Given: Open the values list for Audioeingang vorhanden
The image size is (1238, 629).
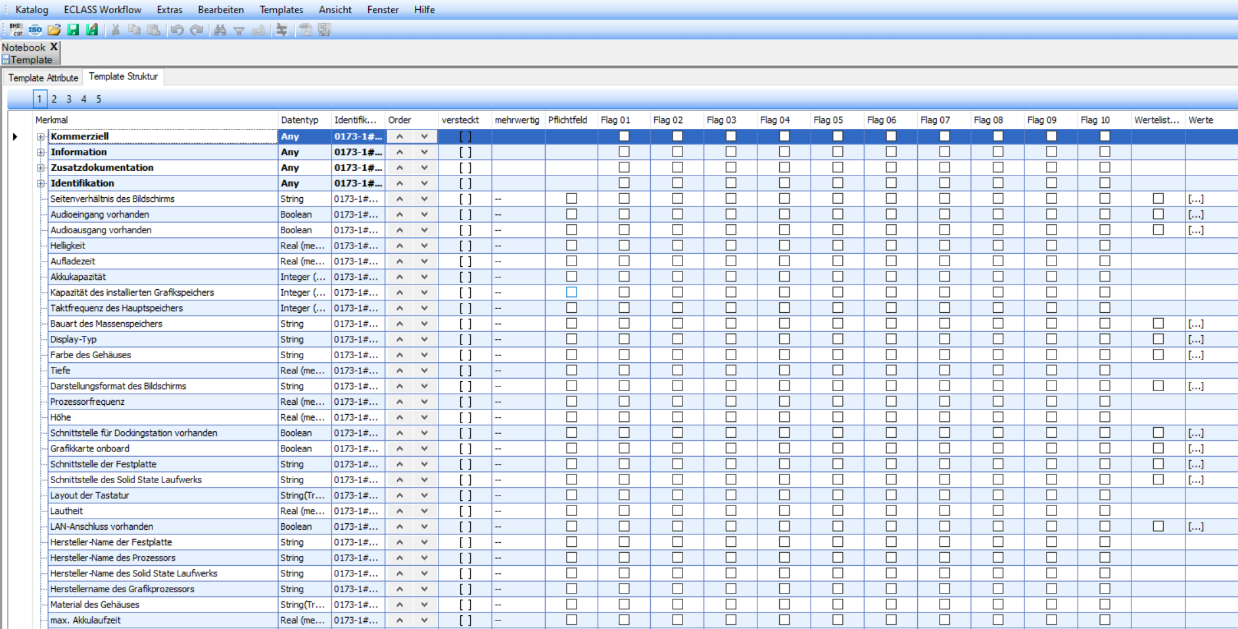Looking at the screenshot, I should pyautogui.click(x=1195, y=214).
